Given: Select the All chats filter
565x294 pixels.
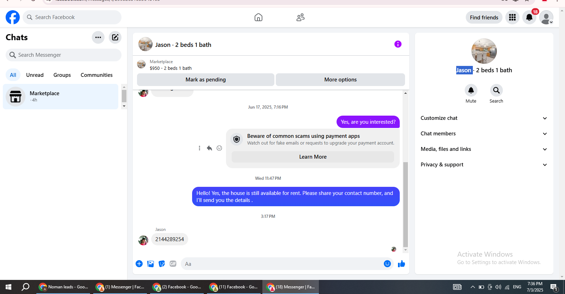Looking at the screenshot, I should point(13,75).
